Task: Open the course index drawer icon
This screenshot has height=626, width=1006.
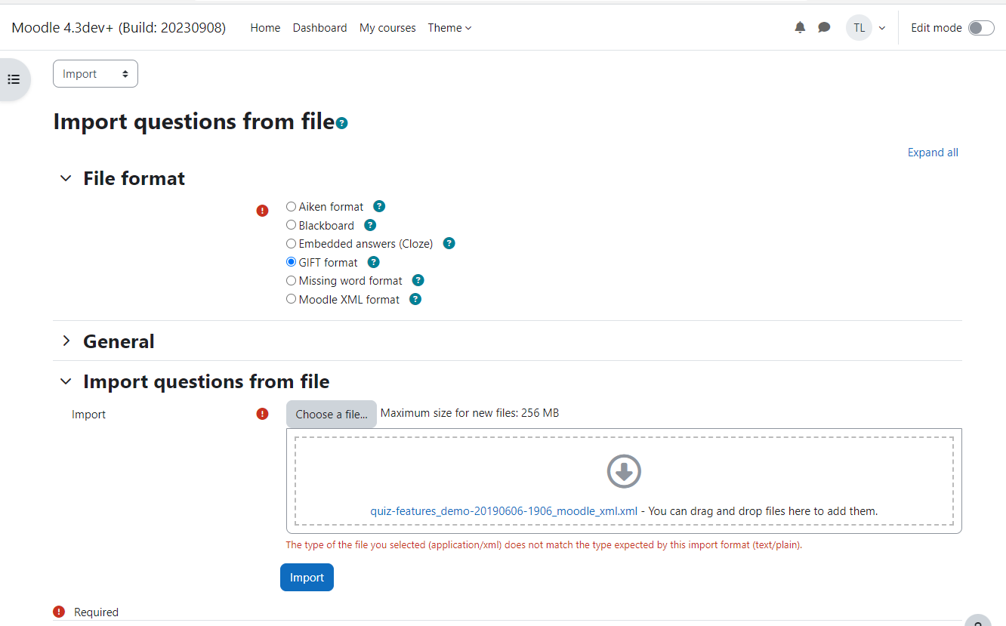Action: [x=14, y=79]
